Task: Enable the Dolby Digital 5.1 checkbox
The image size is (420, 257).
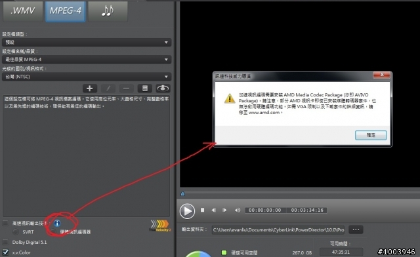Action: [x=5, y=242]
